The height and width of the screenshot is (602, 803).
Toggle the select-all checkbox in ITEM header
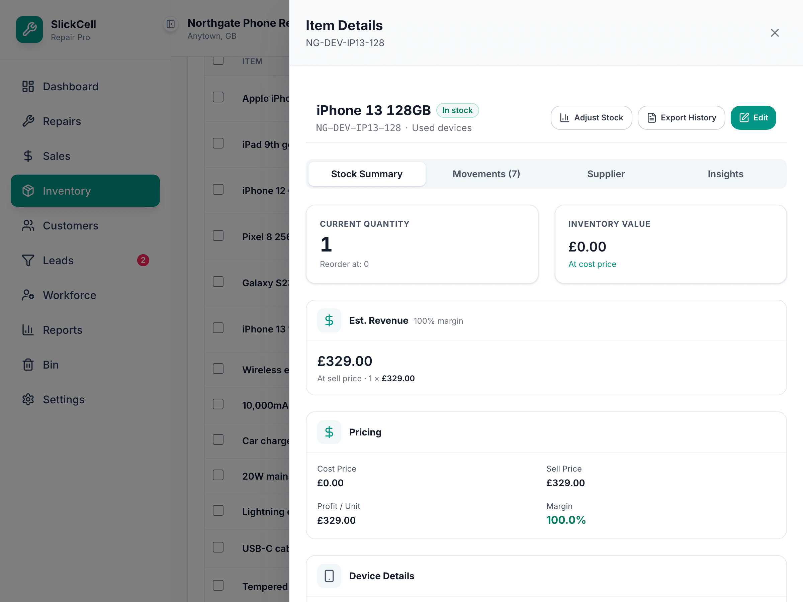[218, 60]
